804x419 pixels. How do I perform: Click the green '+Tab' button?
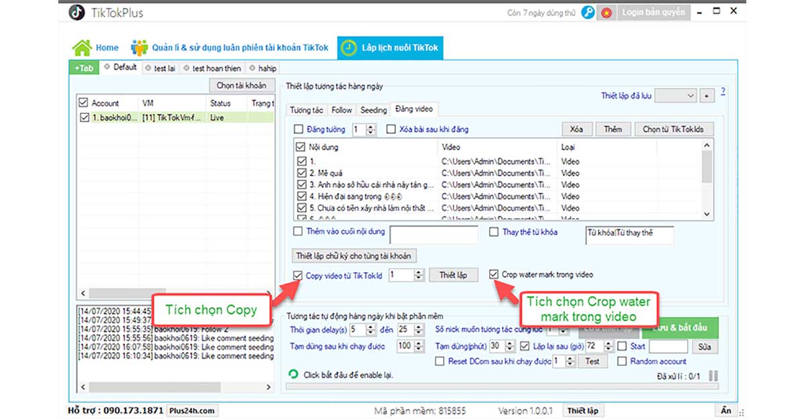(84, 68)
